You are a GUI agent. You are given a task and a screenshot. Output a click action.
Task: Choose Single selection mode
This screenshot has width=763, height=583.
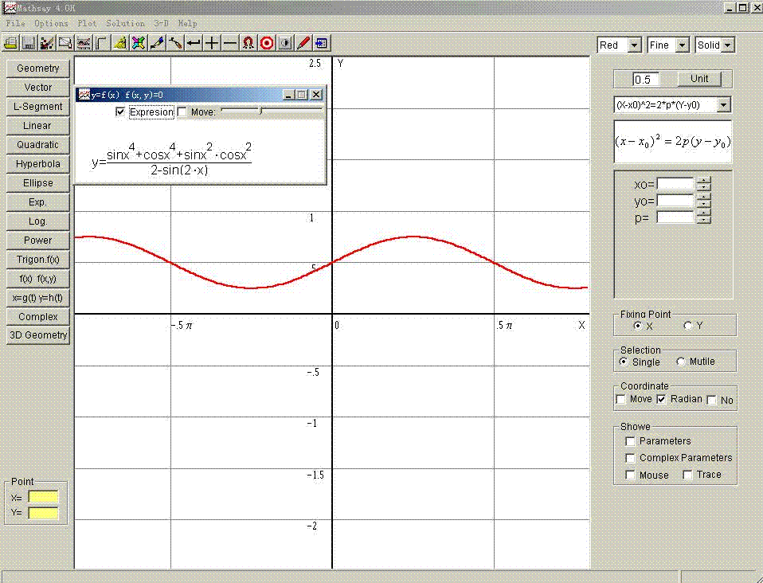[x=624, y=362]
